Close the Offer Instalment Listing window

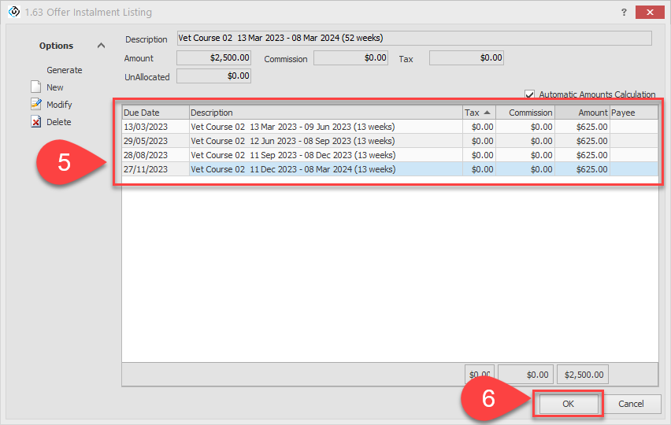click(x=649, y=13)
